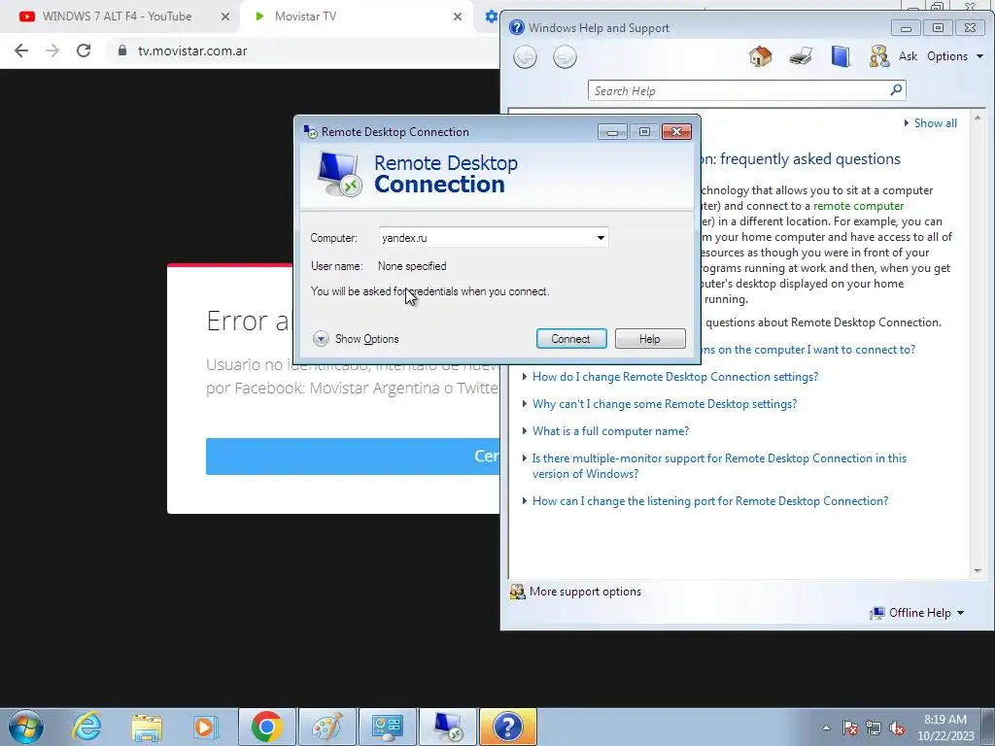
Task: Open Browse Help book icon
Action: [841, 56]
